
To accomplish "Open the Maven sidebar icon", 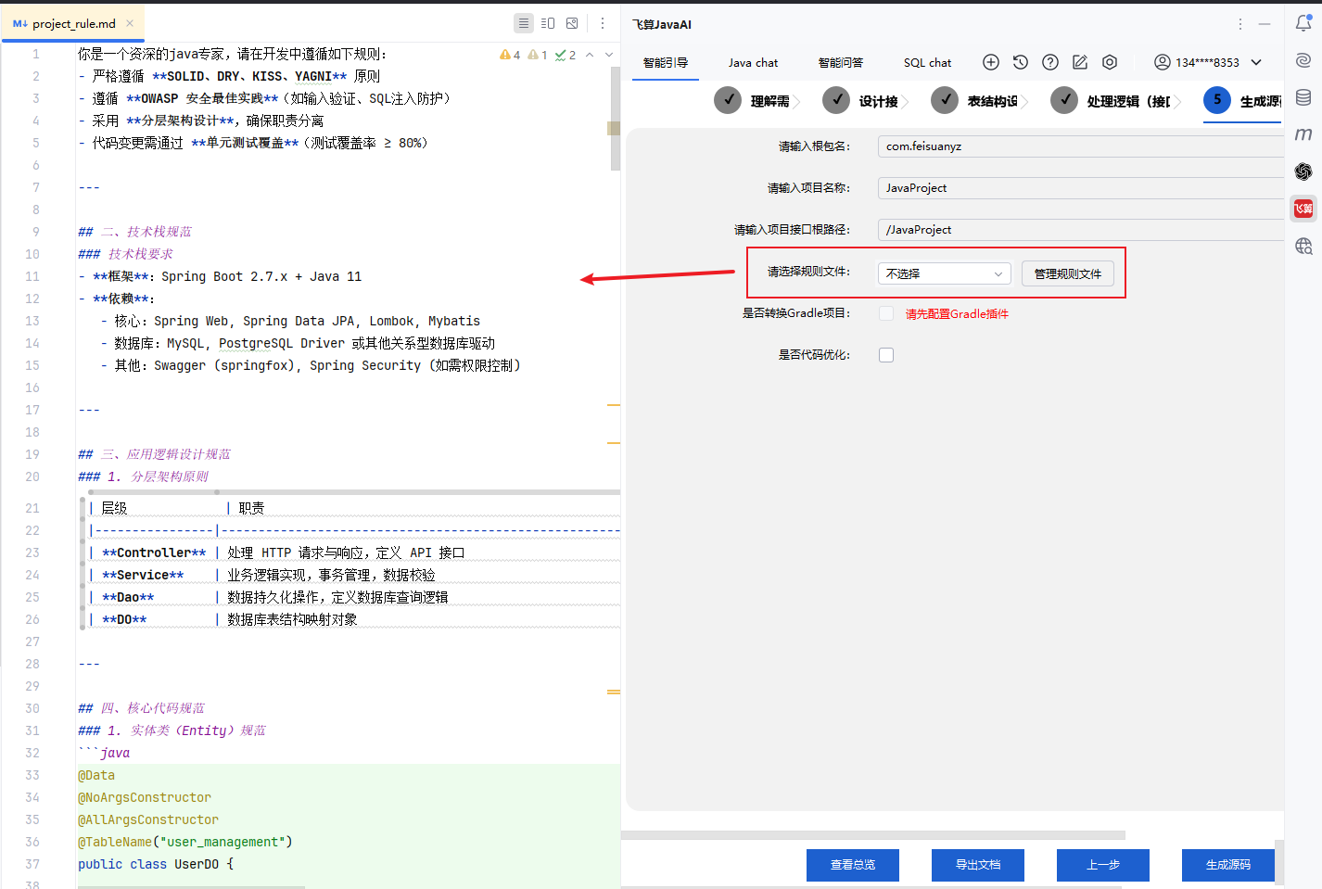I will point(1303,134).
